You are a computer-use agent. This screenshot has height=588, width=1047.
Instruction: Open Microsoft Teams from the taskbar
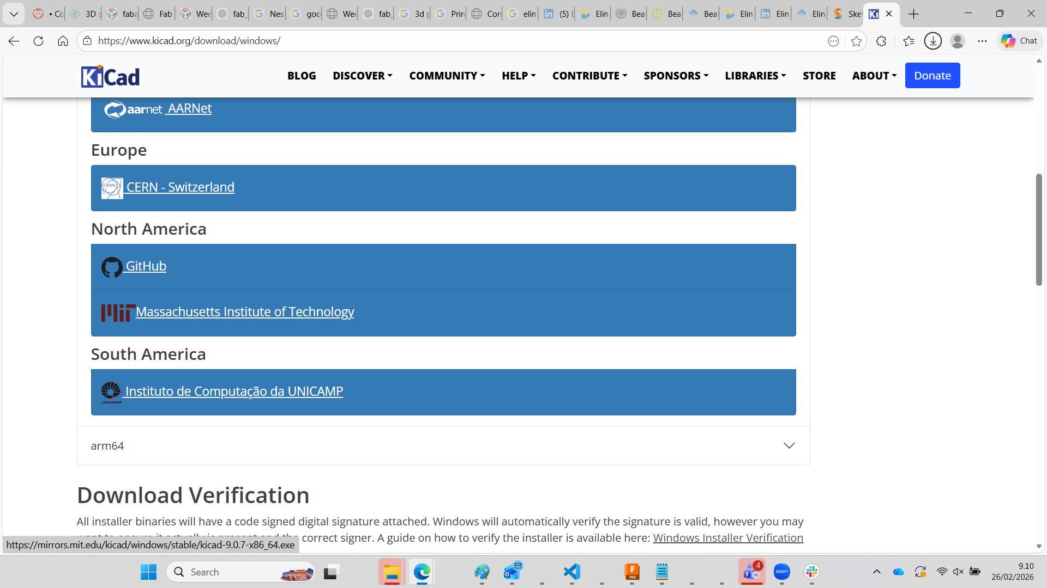click(x=752, y=572)
